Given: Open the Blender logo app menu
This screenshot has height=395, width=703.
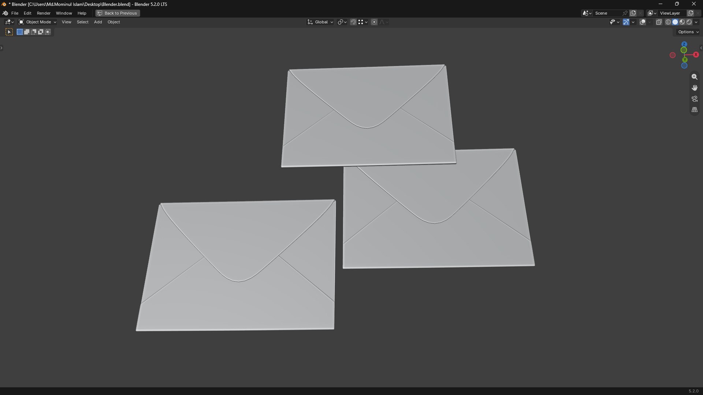Looking at the screenshot, I should tap(5, 13).
